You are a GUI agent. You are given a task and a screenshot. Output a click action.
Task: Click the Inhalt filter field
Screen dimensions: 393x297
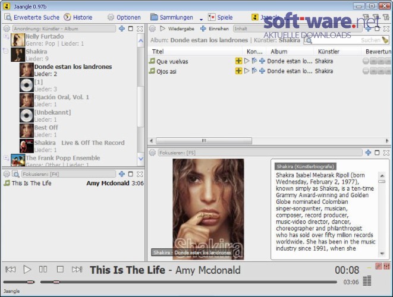[298, 29]
